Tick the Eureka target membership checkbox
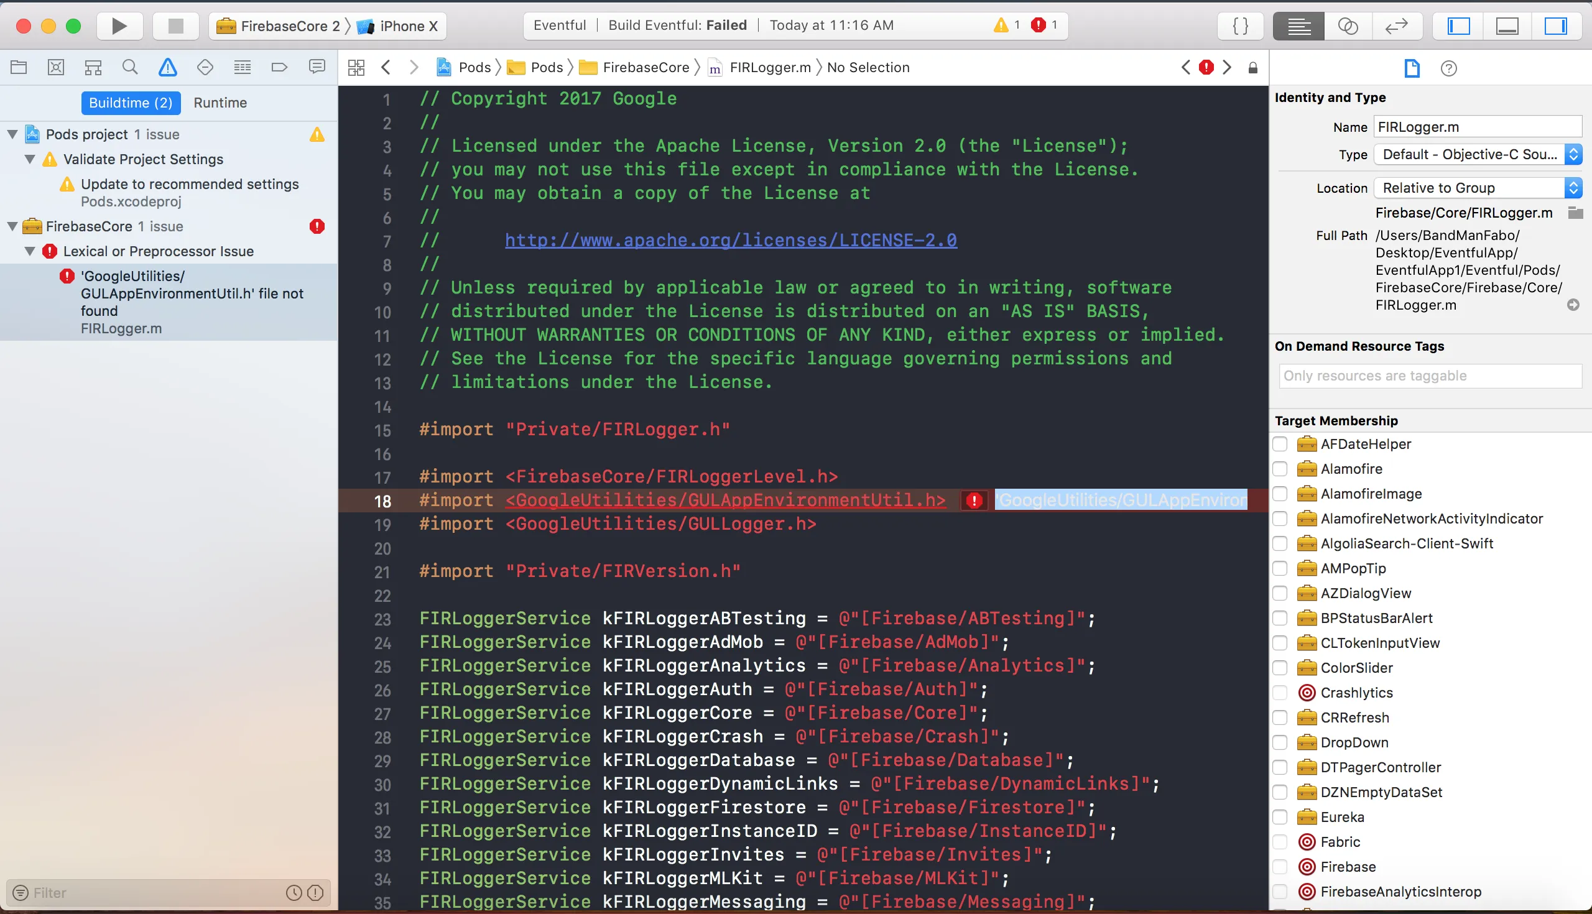The image size is (1592, 914). click(x=1280, y=818)
